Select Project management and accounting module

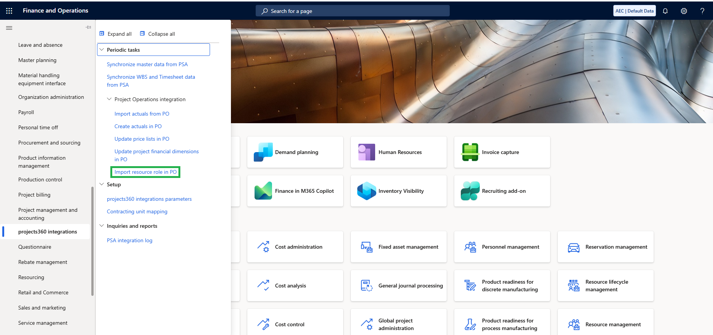(48, 214)
